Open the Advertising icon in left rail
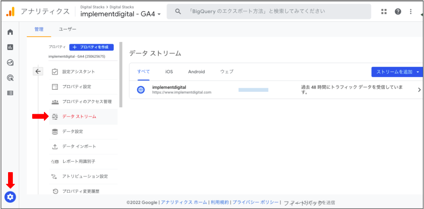This screenshot has width=424, height=209. (x=10, y=78)
